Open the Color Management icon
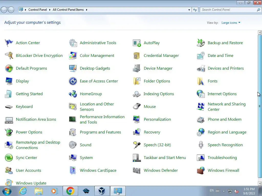Image resolution: width=262 pixels, height=196 pixels. 73,56
